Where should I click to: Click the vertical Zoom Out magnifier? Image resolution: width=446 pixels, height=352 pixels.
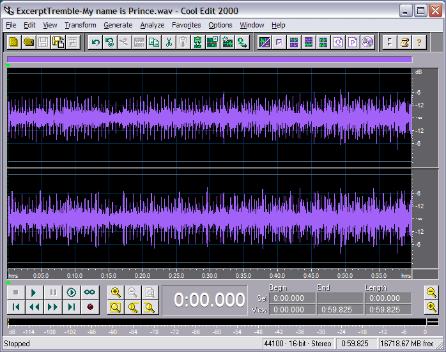click(431, 293)
